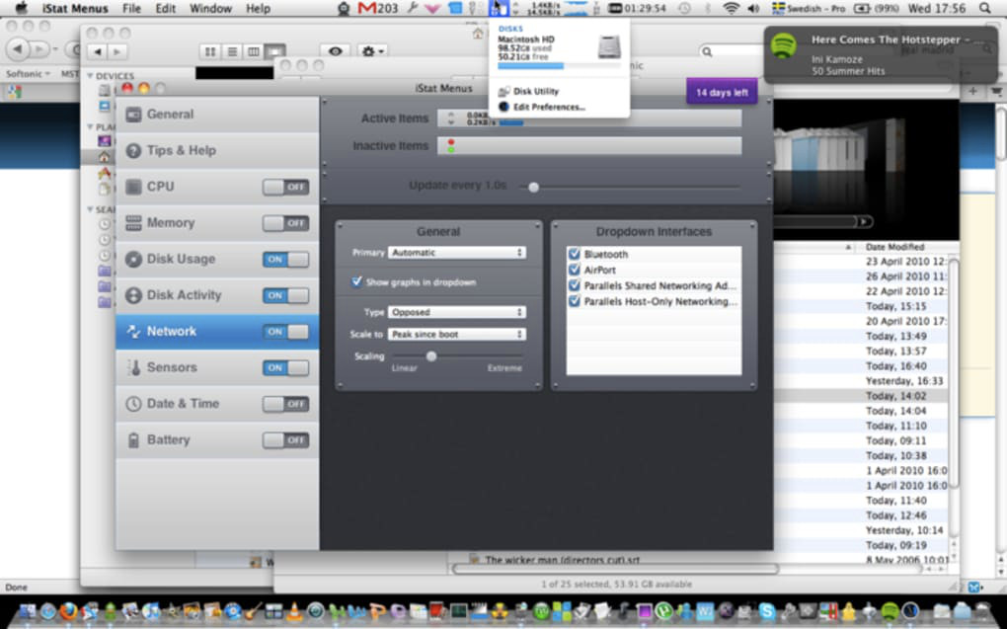Turn off the Disk Usage switch
The image size is (1007, 629).
pos(285,259)
